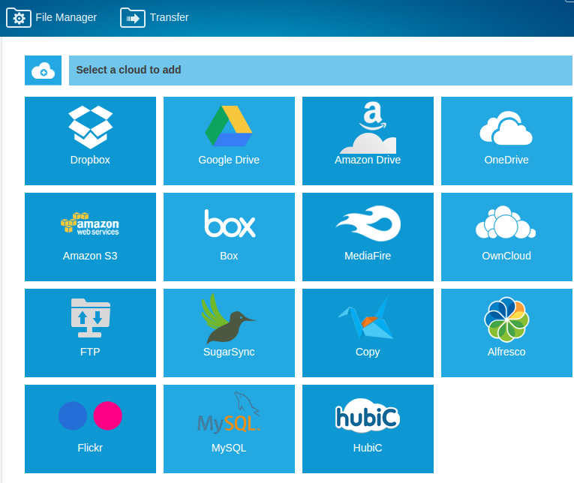Add an OwnCloud account
Screen dimensions: 574x483
(506, 236)
